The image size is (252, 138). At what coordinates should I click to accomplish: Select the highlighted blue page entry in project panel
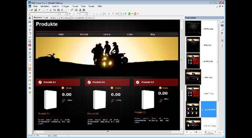point(209,109)
